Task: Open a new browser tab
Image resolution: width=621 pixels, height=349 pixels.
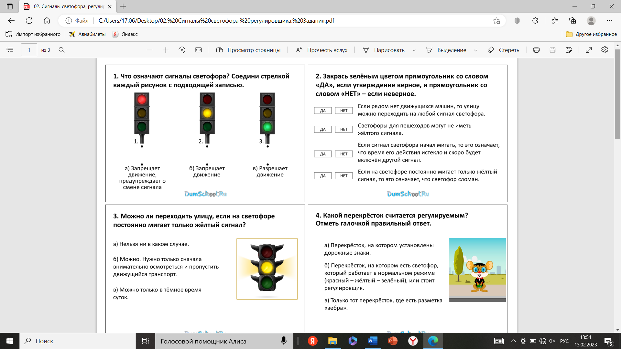Action: click(x=123, y=6)
